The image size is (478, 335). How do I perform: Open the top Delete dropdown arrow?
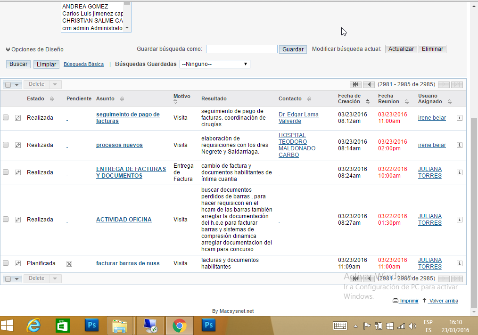[55, 84]
